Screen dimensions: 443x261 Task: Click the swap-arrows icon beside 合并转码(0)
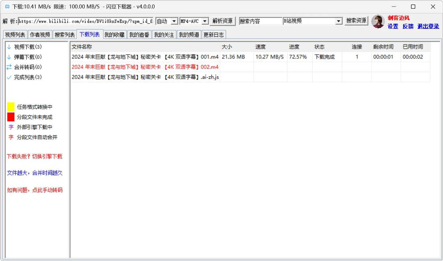(x=9, y=67)
